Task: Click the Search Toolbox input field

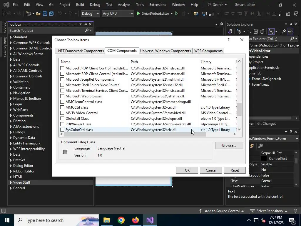Action: [46, 30]
